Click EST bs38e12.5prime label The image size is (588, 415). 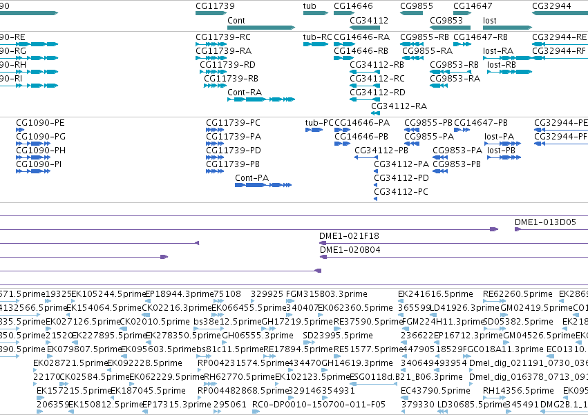[x=227, y=322]
